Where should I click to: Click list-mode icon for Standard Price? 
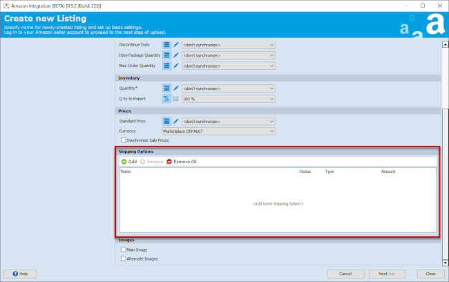166,121
